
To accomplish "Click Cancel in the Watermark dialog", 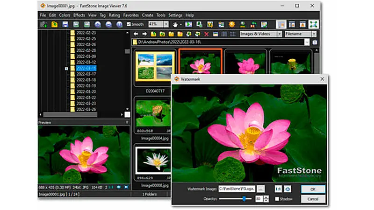I will [313, 199].
